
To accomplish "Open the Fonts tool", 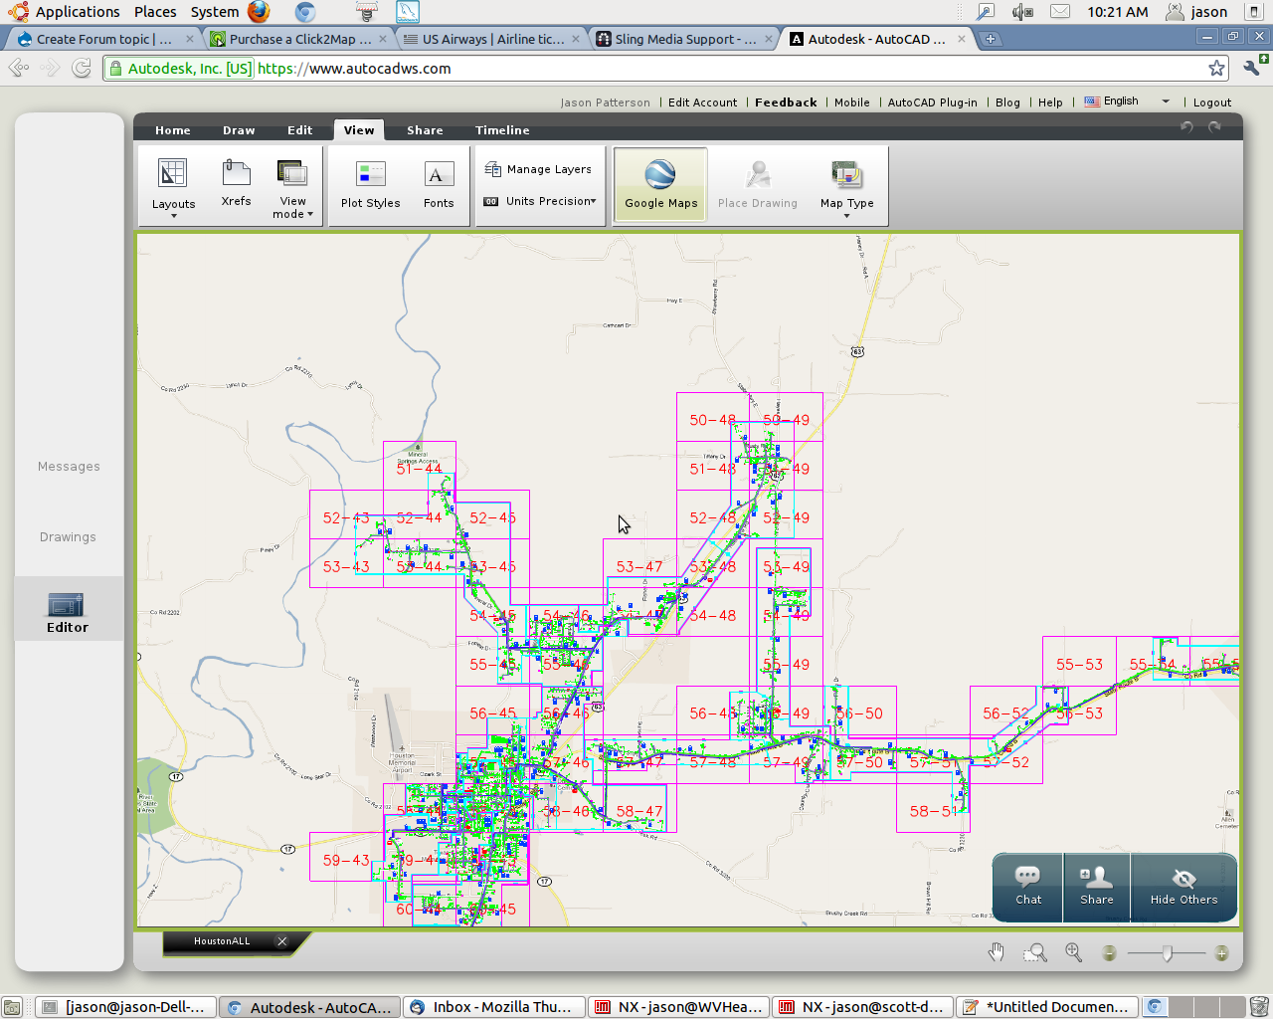I will click(438, 185).
